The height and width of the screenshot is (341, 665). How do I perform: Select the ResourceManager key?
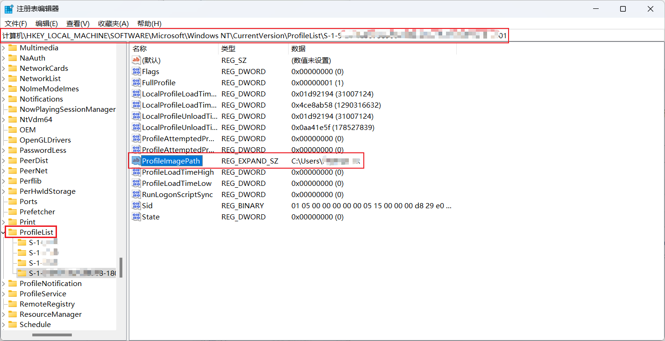(x=50, y=314)
